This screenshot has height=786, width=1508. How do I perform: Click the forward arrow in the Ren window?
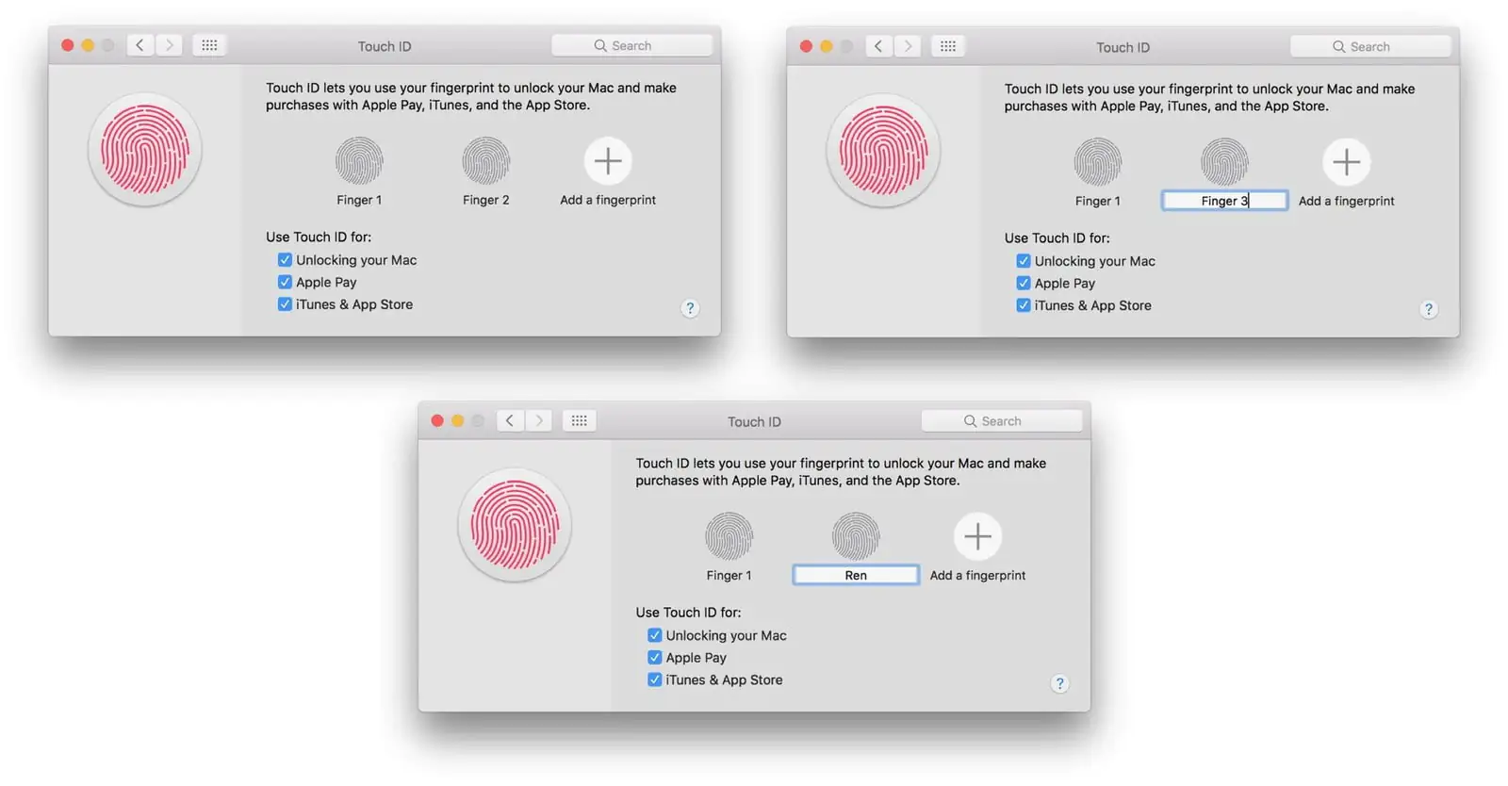[x=539, y=420]
